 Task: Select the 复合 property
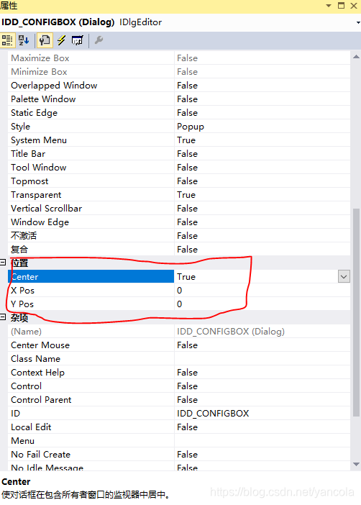pyautogui.click(x=91, y=250)
